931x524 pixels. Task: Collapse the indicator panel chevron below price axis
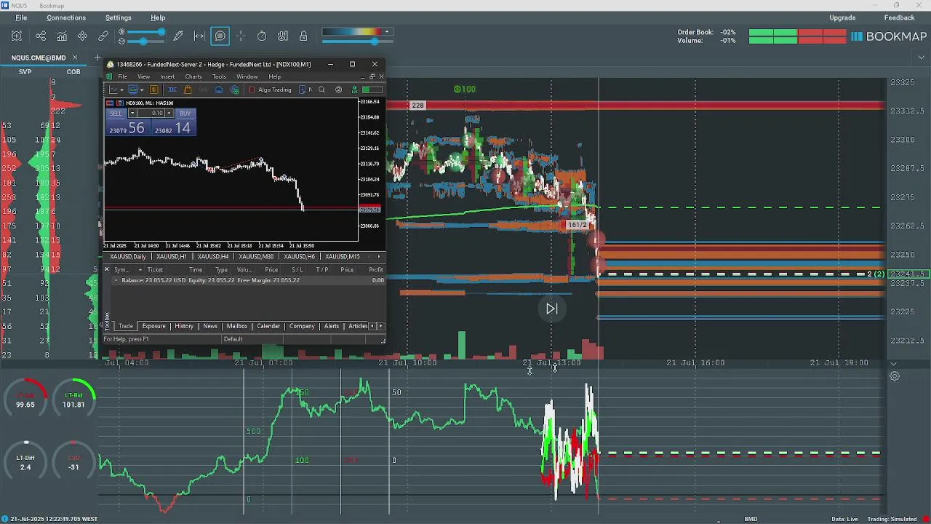pyautogui.click(x=894, y=364)
